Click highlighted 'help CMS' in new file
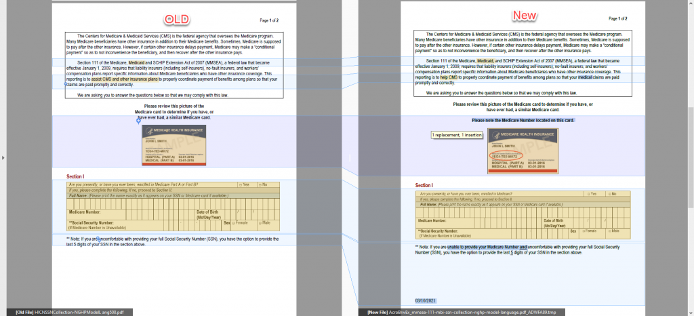This screenshot has width=694, height=316. click(x=449, y=77)
